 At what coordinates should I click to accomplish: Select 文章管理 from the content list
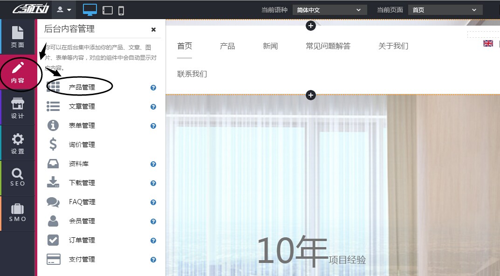[82, 106]
